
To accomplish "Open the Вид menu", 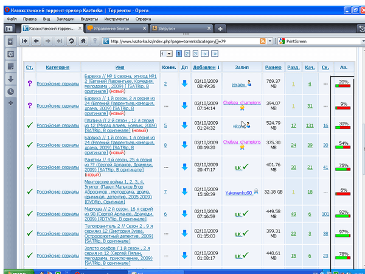I will point(46,19).
